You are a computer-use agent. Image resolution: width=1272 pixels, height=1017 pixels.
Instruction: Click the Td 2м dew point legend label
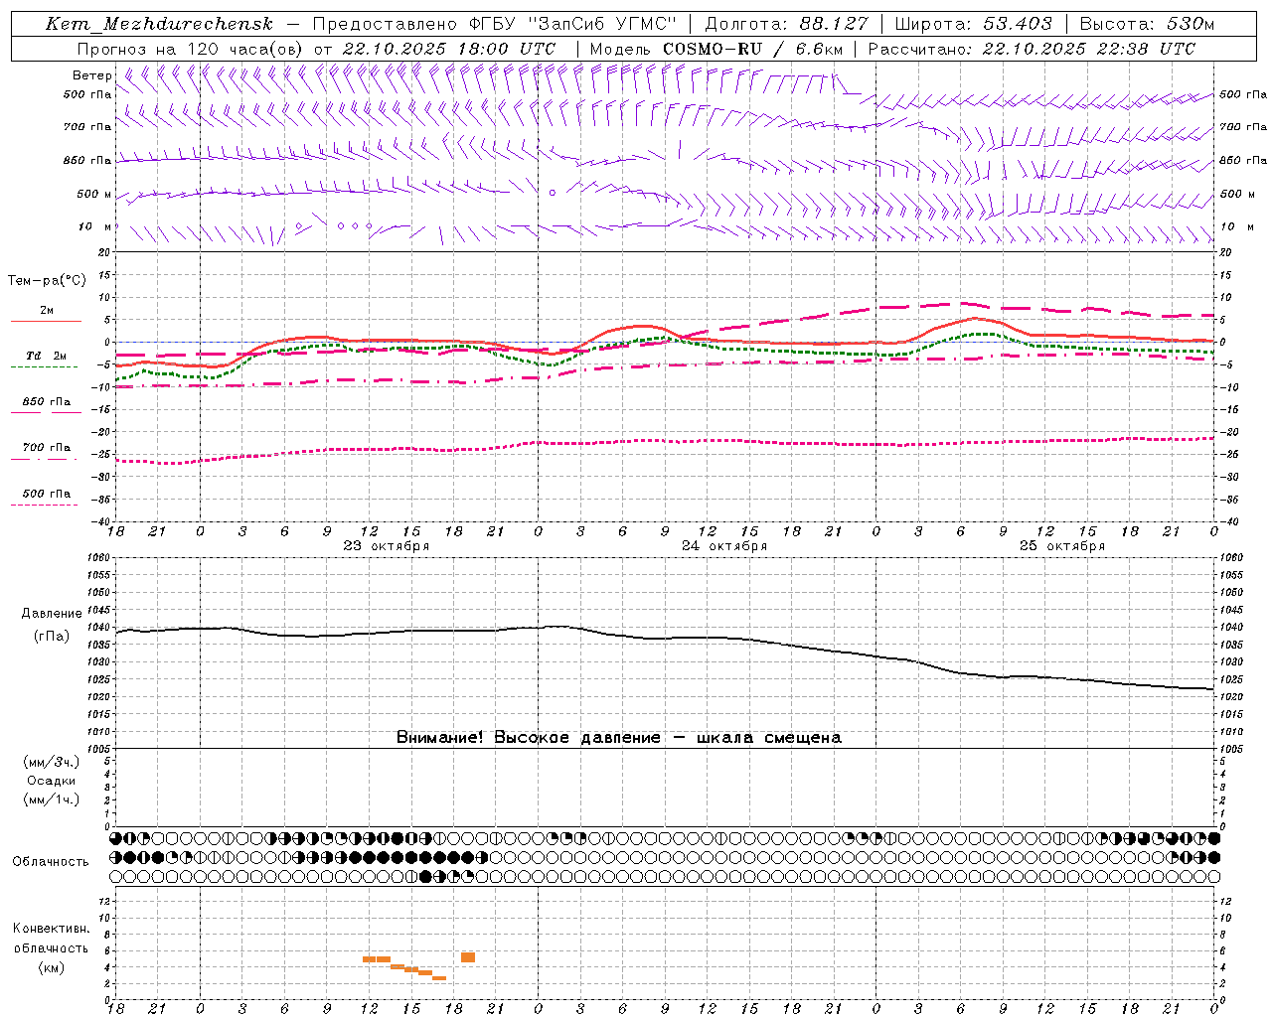coord(46,356)
